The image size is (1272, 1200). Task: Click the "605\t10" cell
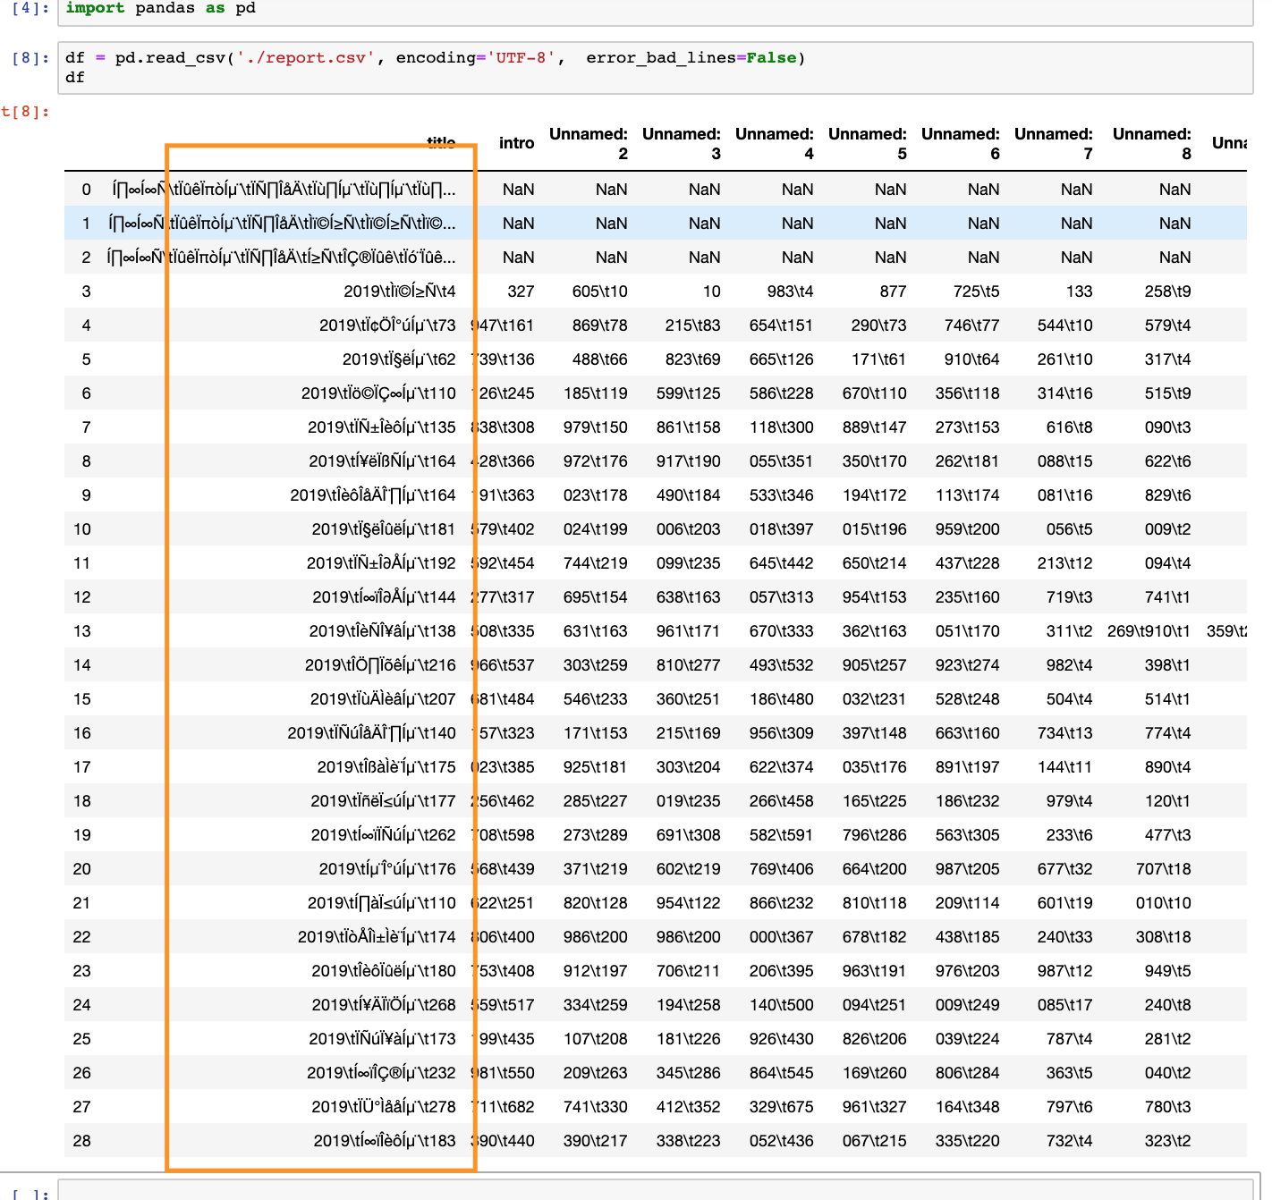point(600,292)
